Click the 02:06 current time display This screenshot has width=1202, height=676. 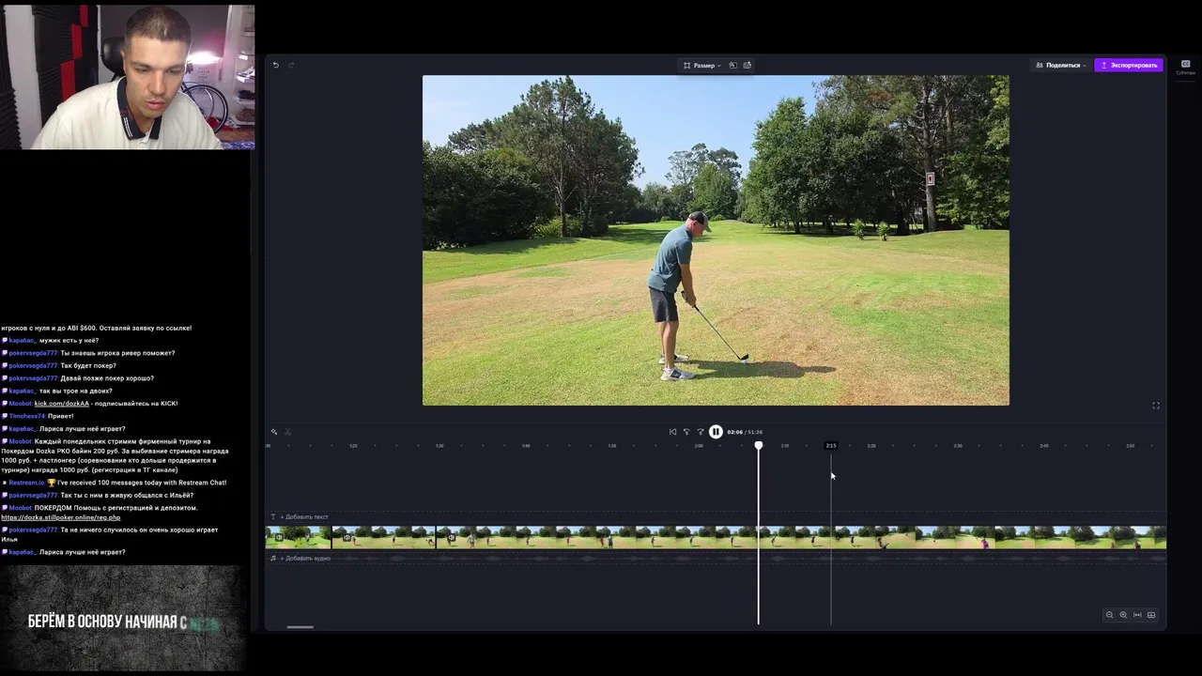tap(734, 432)
